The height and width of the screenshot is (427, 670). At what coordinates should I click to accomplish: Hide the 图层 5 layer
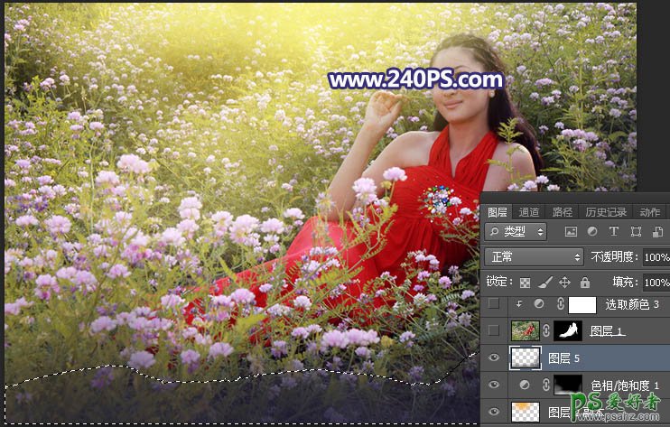(x=492, y=357)
